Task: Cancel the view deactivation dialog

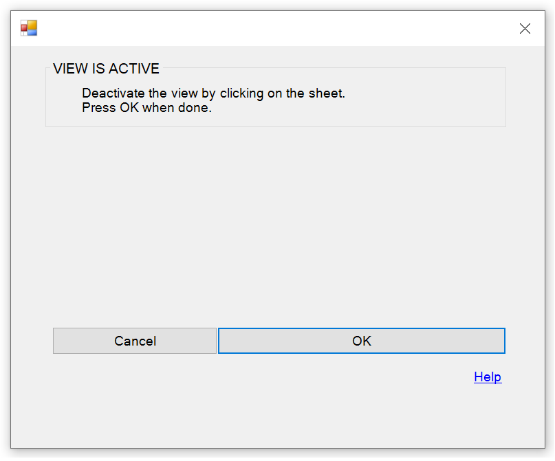Action: coord(135,341)
